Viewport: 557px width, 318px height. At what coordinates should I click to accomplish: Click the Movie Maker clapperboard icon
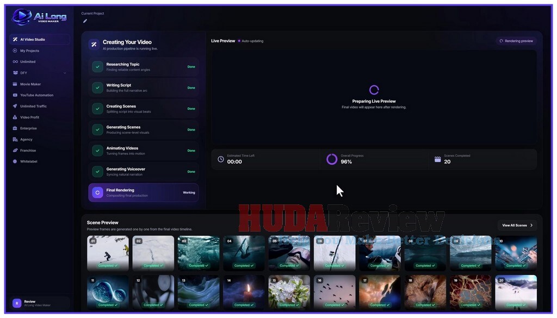point(15,84)
